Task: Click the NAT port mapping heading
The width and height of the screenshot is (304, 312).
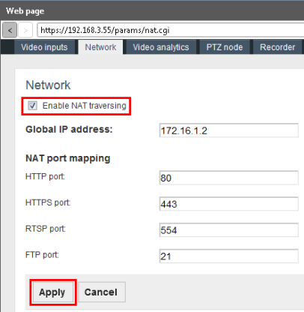Action: click(x=68, y=158)
